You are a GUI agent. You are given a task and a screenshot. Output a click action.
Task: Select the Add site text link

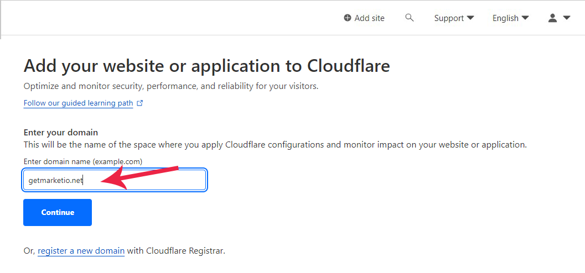tap(369, 18)
